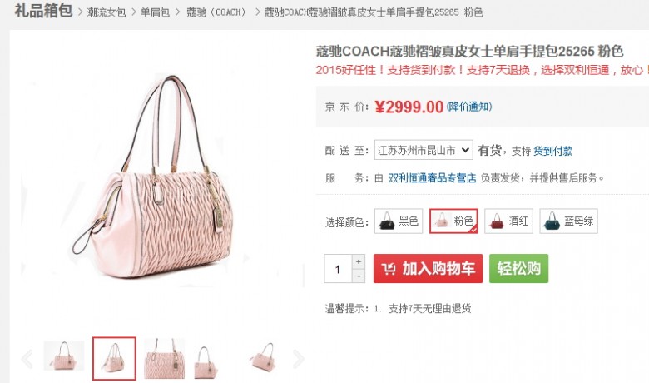Show next thumbnails with right arrow
Image resolution: width=649 pixels, height=383 pixels.
(x=298, y=359)
